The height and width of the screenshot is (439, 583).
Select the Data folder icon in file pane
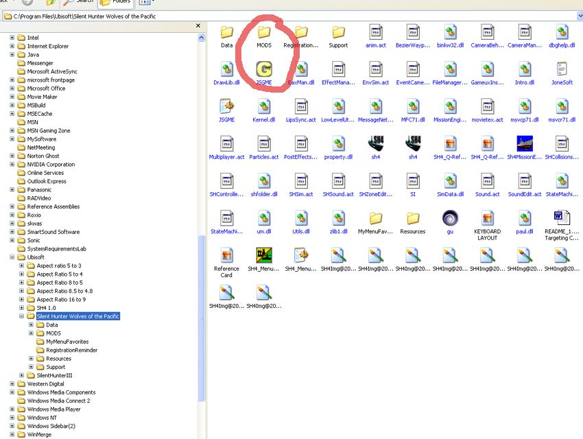227,32
